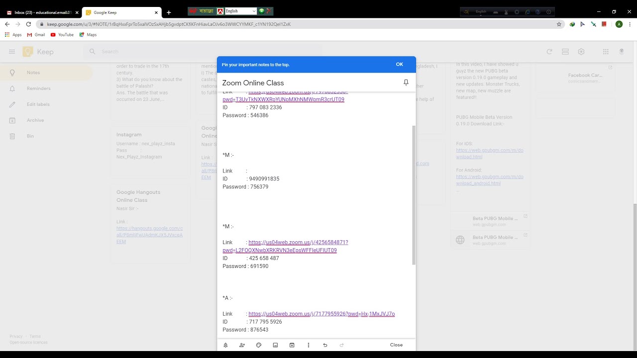Open the Chrome three-dot menu

pyautogui.click(x=630, y=24)
